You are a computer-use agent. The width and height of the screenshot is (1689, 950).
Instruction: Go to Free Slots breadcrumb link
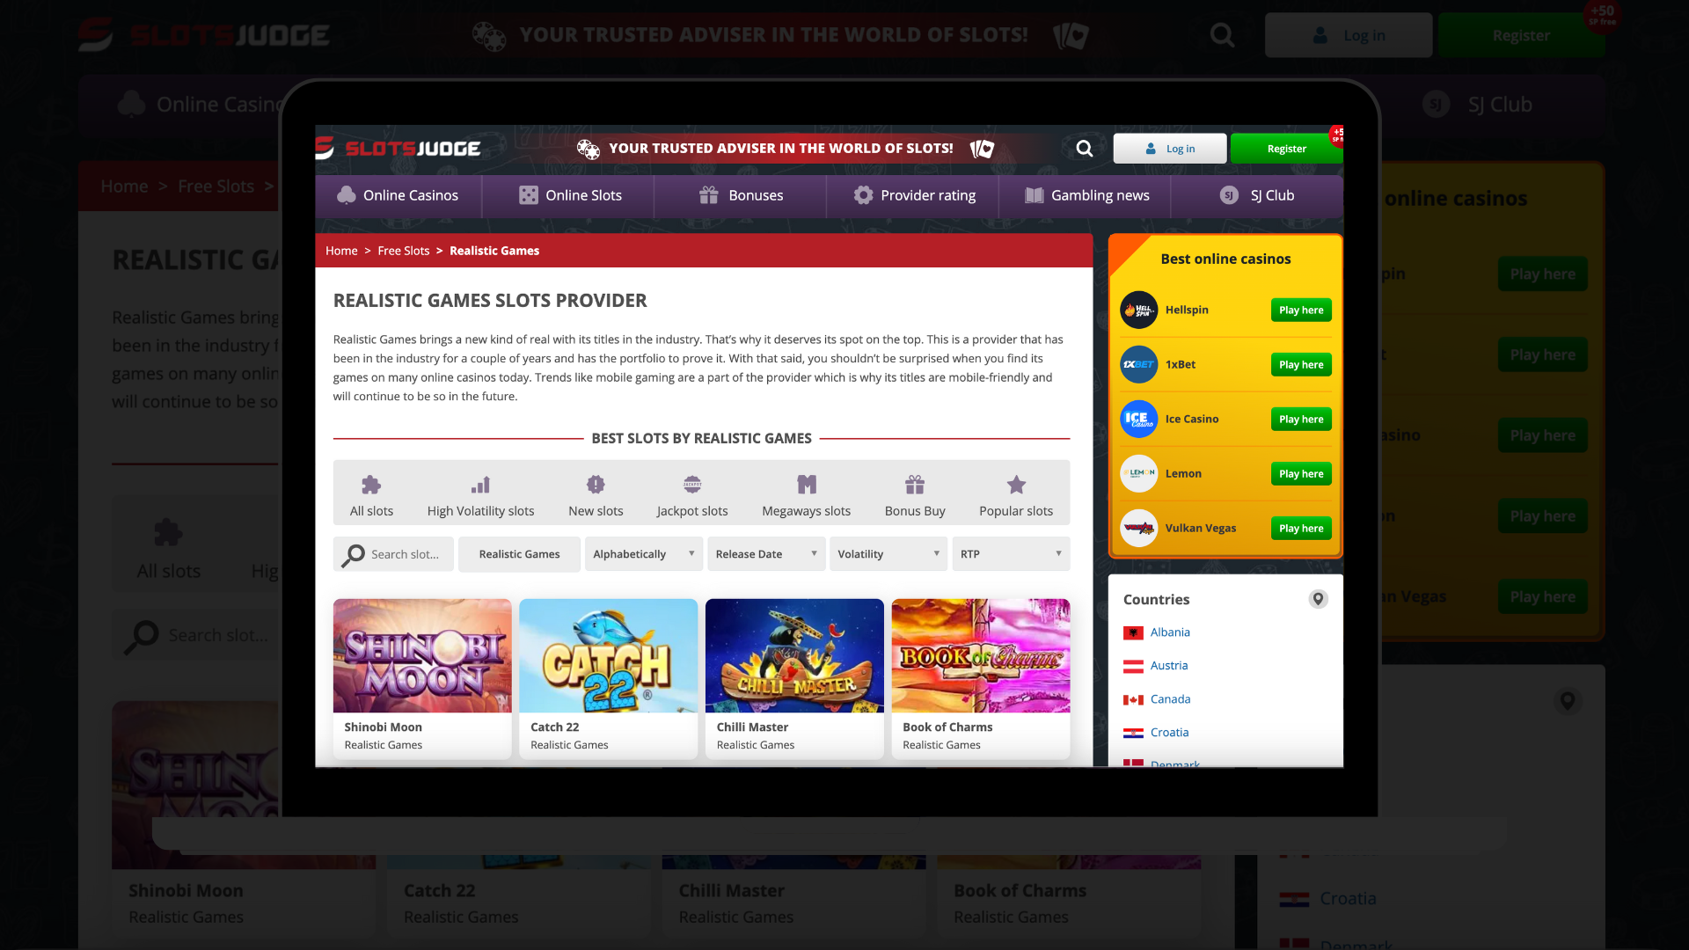coord(404,251)
